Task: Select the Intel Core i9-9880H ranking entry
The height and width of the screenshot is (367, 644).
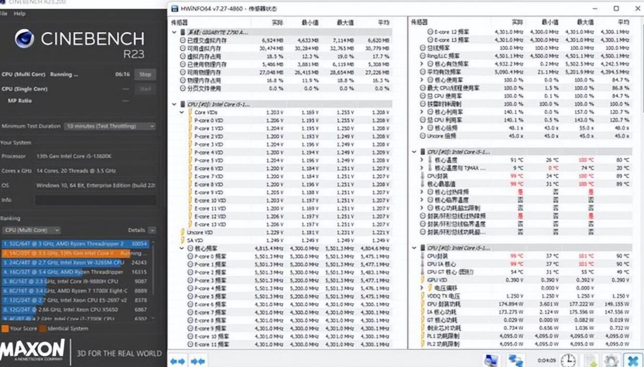Action: pyautogui.click(x=76, y=282)
